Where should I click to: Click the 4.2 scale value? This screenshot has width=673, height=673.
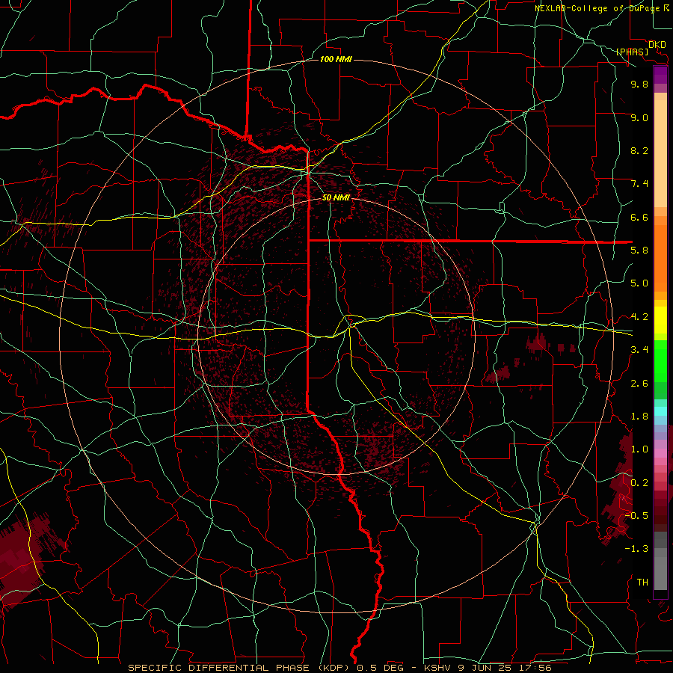coord(639,317)
